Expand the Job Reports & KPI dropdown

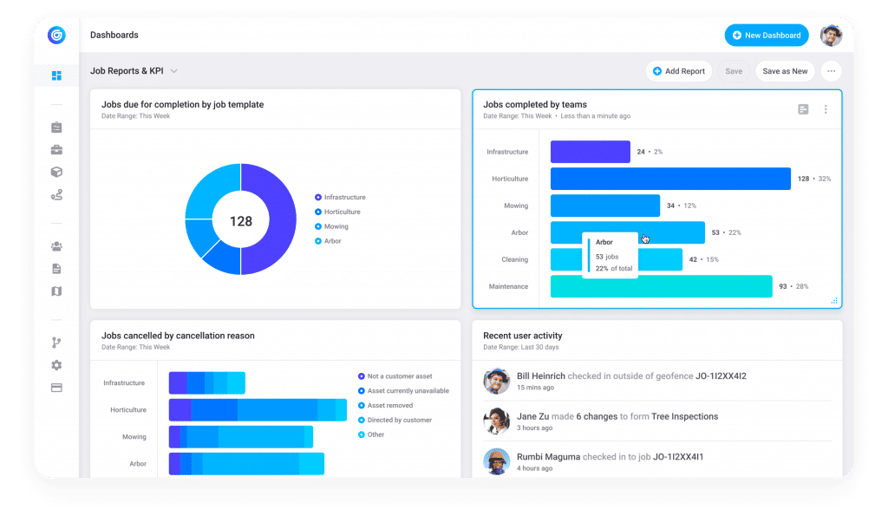[173, 71]
